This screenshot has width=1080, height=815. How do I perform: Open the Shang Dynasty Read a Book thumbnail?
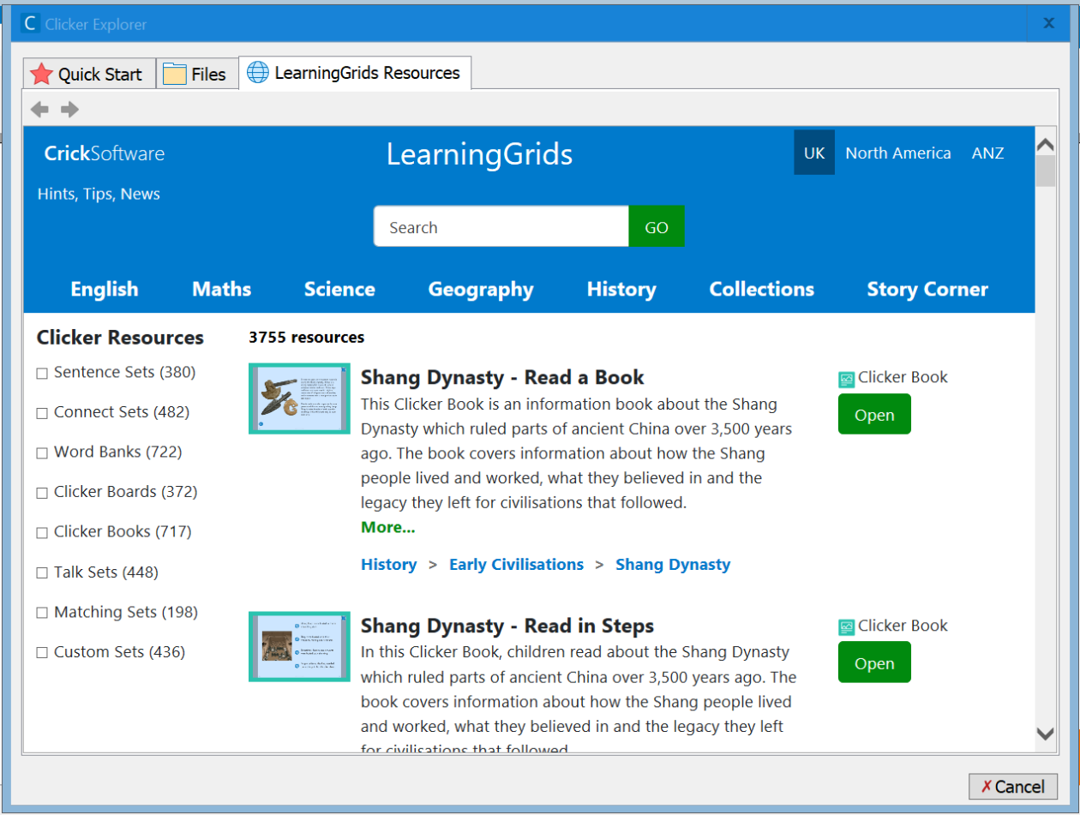(299, 399)
